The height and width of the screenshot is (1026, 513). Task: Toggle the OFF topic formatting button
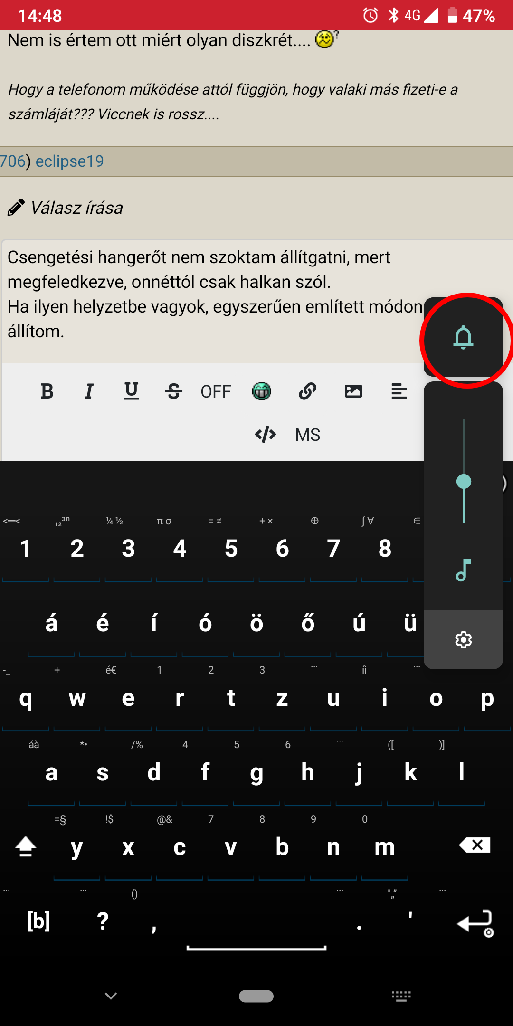tap(216, 392)
